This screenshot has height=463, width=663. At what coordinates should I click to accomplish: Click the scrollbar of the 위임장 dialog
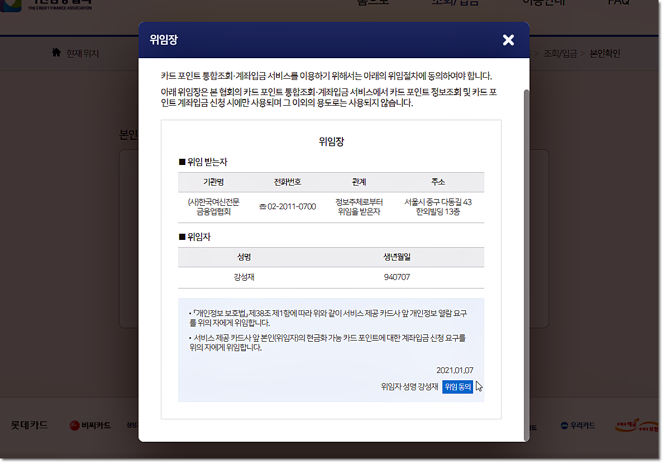click(526, 264)
